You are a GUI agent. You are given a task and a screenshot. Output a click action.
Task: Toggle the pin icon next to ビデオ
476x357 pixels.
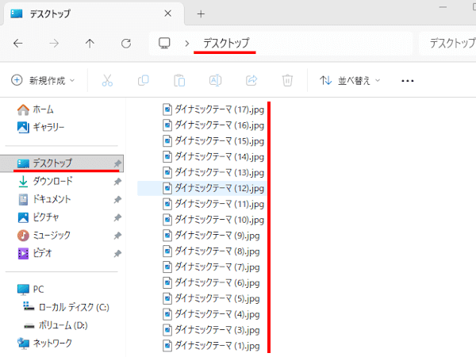point(117,254)
